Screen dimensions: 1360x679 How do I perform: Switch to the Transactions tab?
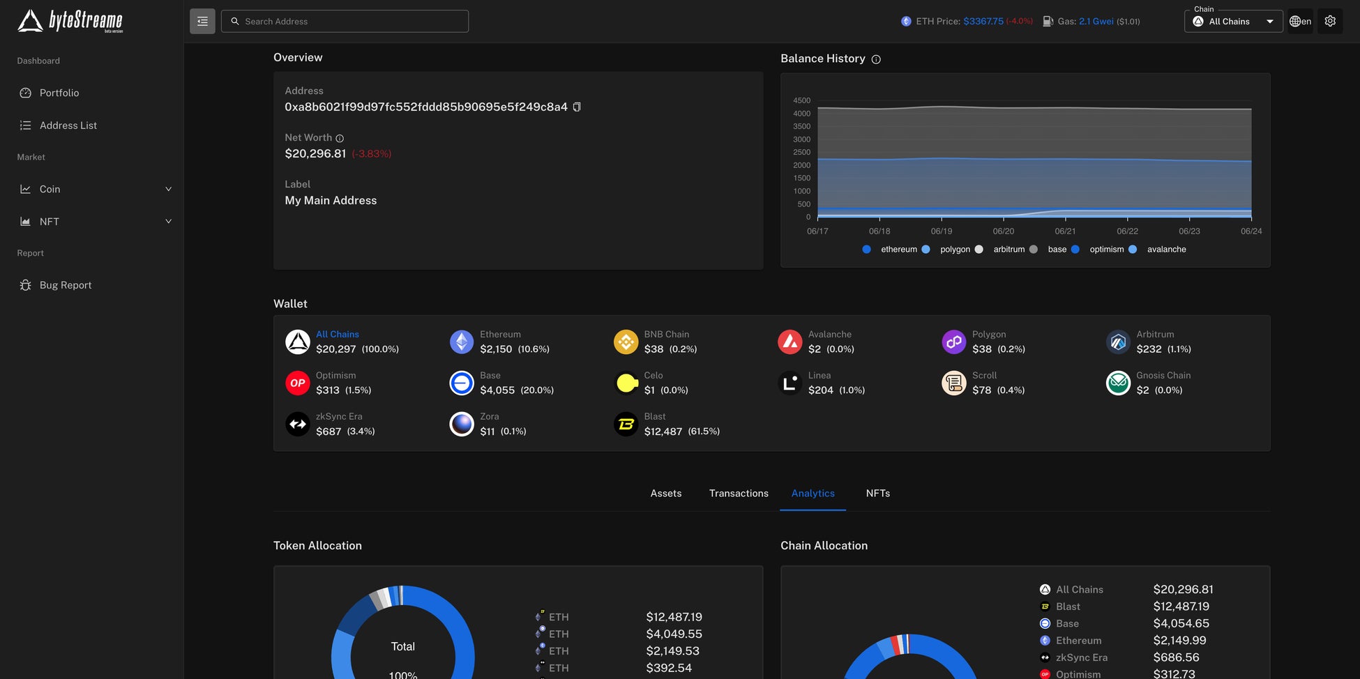(x=739, y=493)
